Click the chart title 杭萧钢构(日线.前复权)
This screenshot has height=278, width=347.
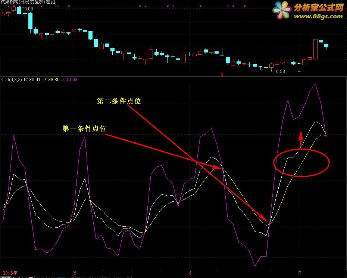pyautogui.click(x=22, y=2)
